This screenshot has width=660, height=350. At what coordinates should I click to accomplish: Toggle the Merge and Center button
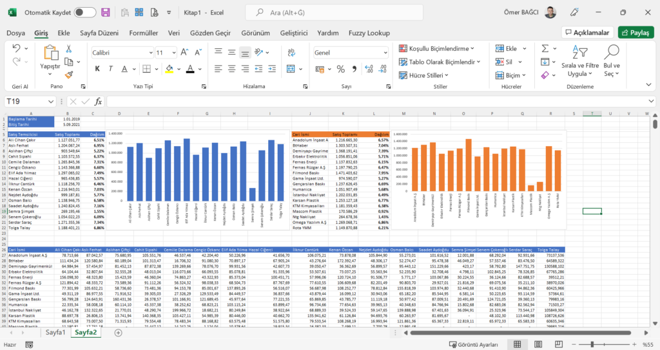pyautogui.click(x=291, y=68)
